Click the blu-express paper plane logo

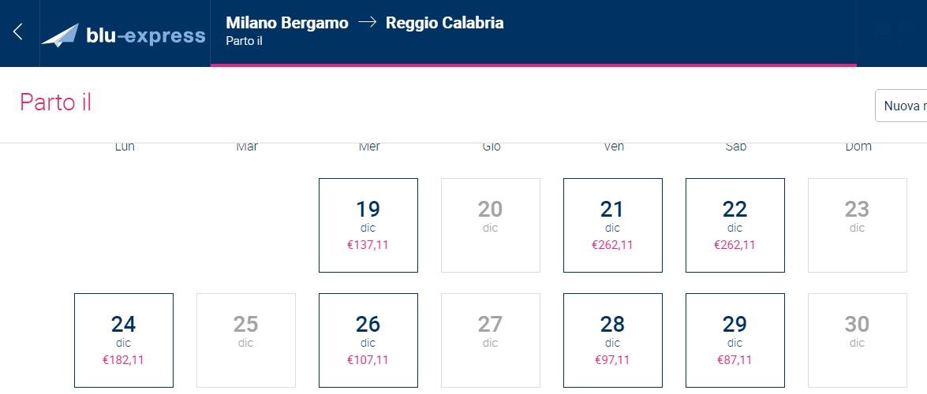[60, 35]
